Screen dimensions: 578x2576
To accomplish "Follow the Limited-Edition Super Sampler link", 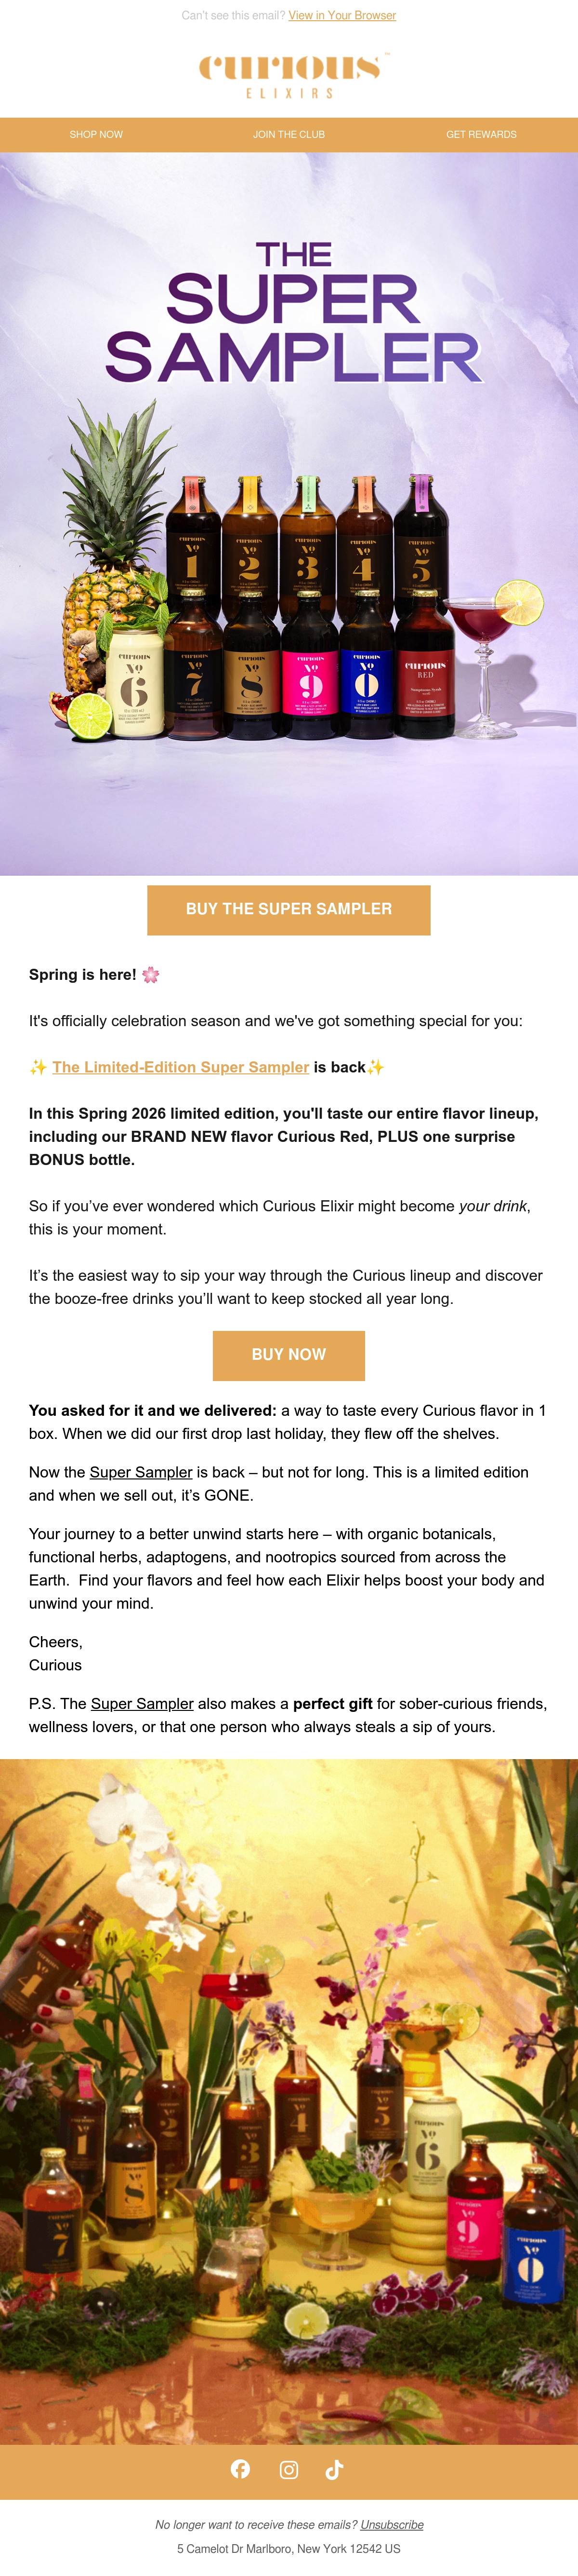I will [181, 1066].
